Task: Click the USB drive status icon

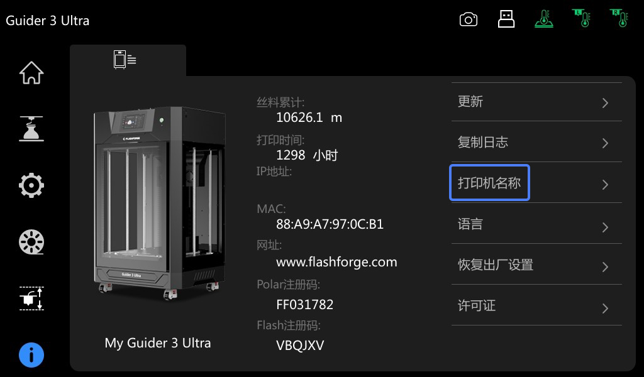Action: pyautogui.click(x=506, y=19)
